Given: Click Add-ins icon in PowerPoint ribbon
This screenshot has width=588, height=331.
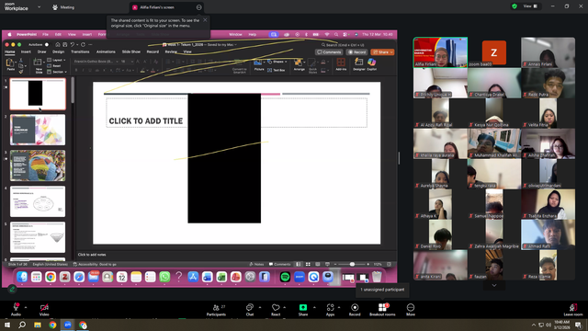Looking at the screenshot, I should pos(341,64).
